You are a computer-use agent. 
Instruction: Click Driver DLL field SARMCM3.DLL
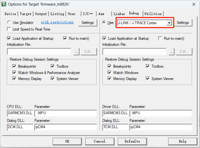[x=115, y=113]
